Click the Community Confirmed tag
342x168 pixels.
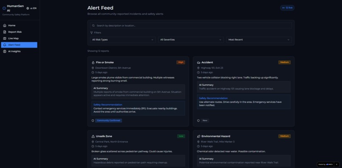[x=109, y=120]
